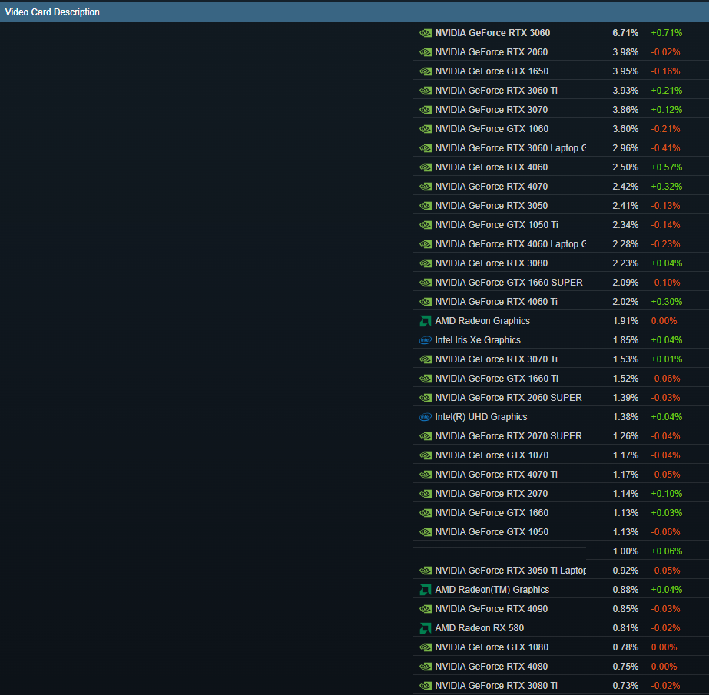
Task: Click AMD logo beside Radeon RX 580
Action: (x=426, y=628)
